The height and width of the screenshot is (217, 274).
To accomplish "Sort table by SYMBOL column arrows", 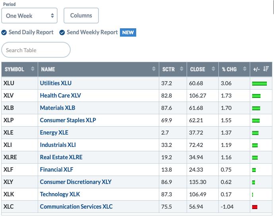I will click(x=33, y=69).
